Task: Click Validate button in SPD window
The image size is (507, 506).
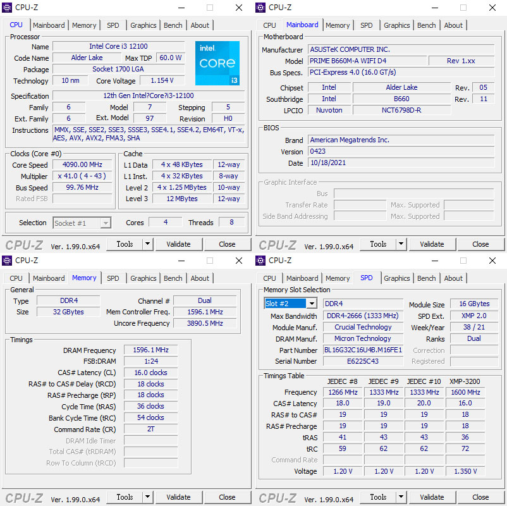Action: tap(432, 497)
